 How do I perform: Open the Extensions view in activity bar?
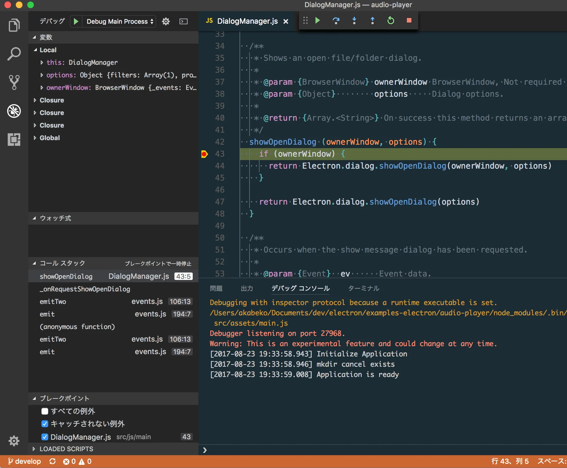pyautogui.click(x=14, y=140)
